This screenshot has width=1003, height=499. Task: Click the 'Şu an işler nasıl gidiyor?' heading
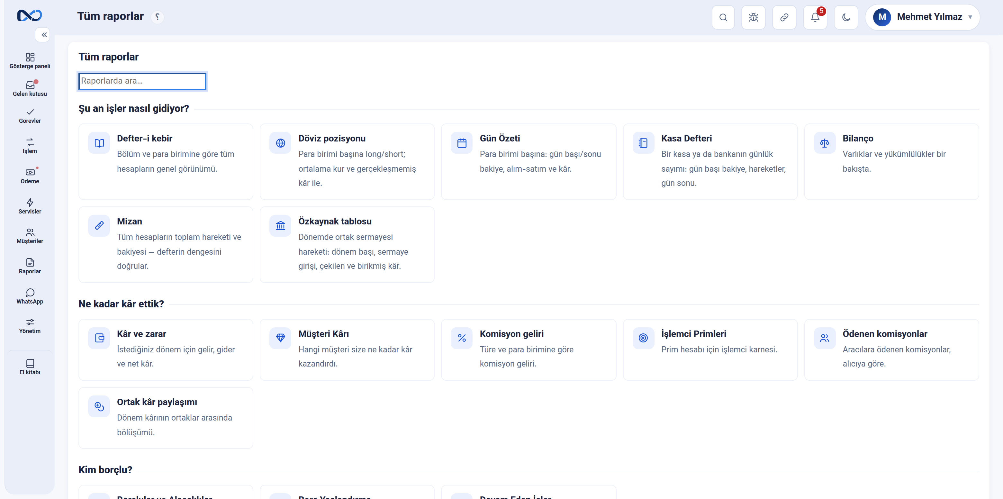coord(133,108)
